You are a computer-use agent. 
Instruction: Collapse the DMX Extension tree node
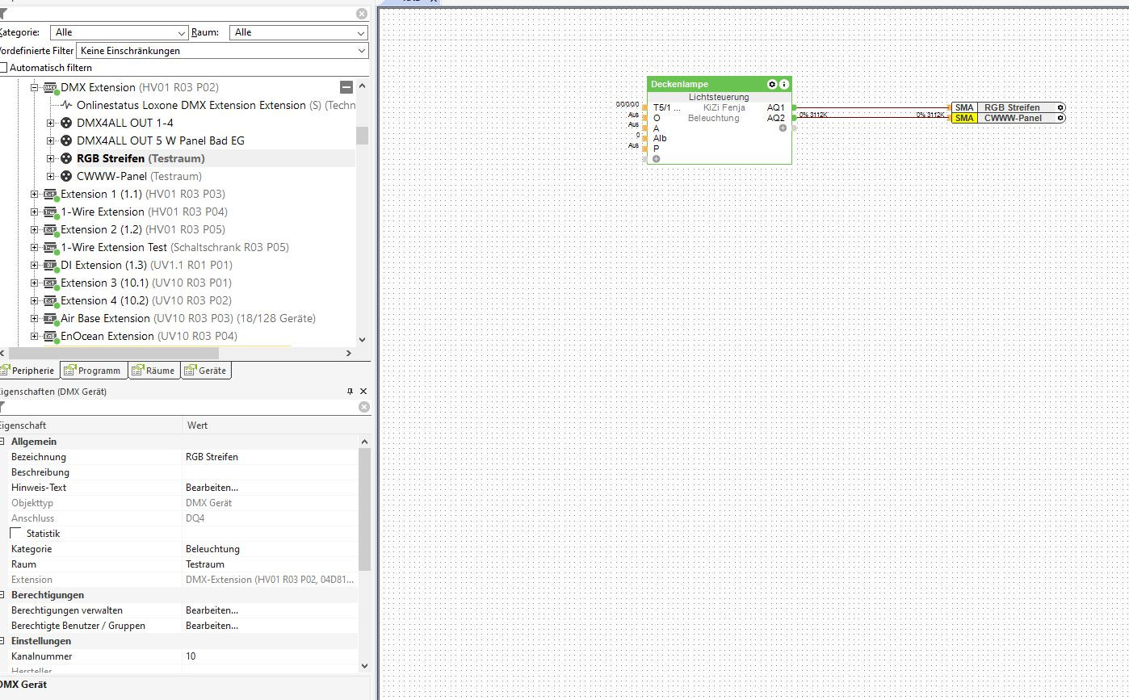coord(34,87)
